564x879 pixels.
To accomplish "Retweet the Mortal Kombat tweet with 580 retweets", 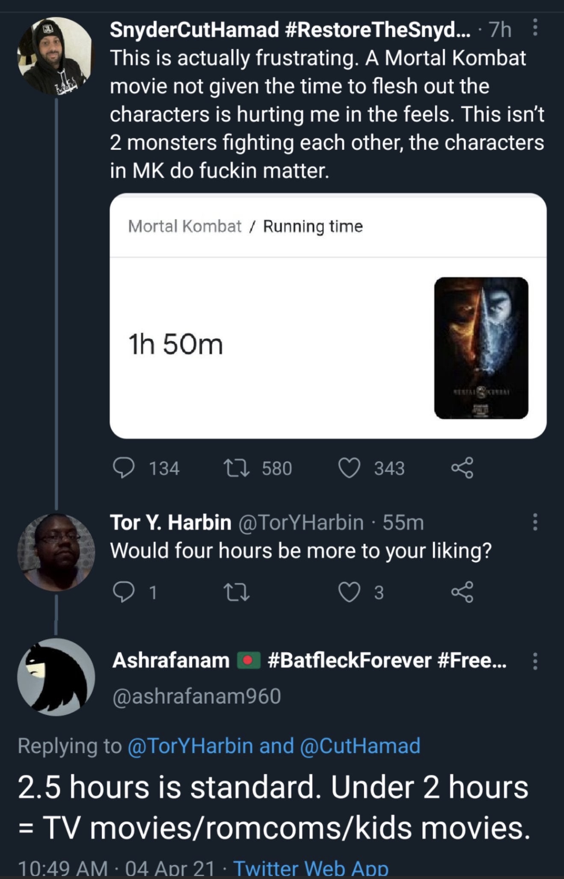I will [237, 468].
